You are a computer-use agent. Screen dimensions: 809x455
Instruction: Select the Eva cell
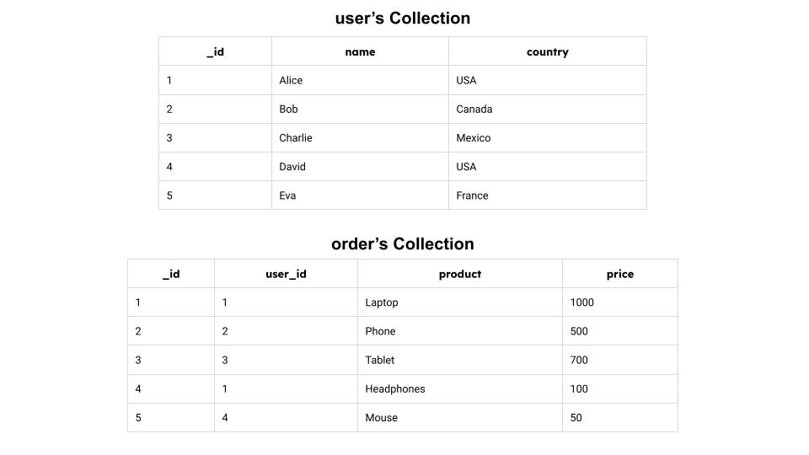pyautogui.click(x=360, y=195)
